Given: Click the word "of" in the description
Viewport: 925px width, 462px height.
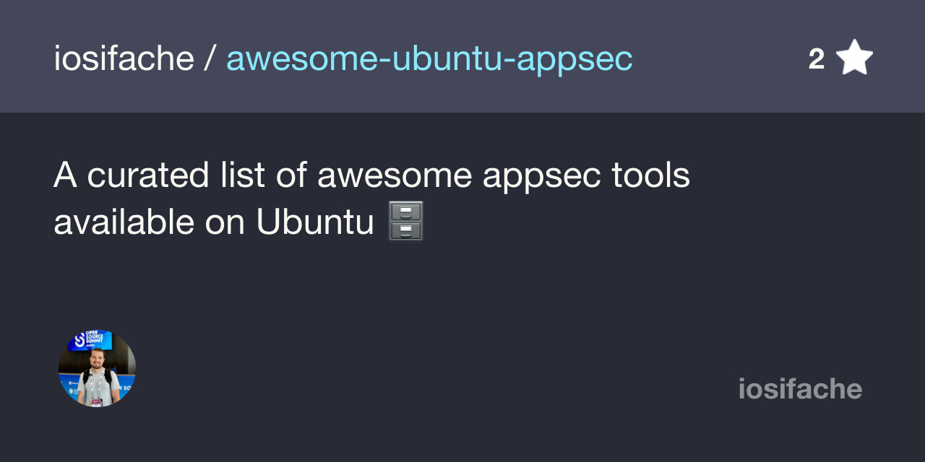Looking at the screenshot, I should pos(291,175).
